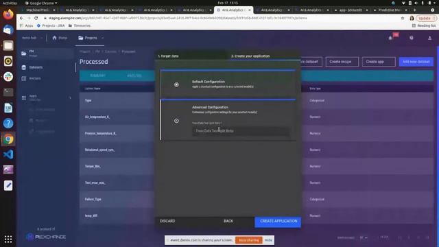Click the Chrome Update button
Viewport: 439px width, 247px height.
[x=427, y=18]
